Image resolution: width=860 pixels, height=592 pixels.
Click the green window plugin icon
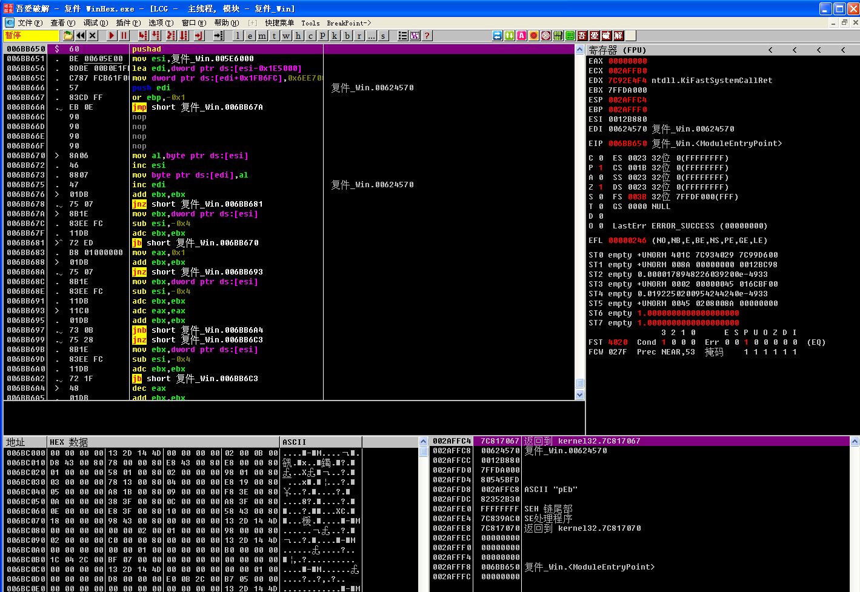[570, 36]
